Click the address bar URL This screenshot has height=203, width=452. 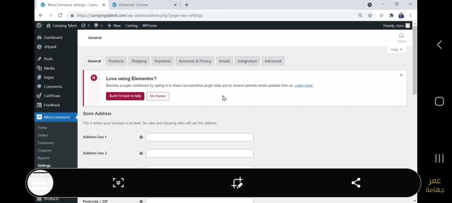point(140,15)
